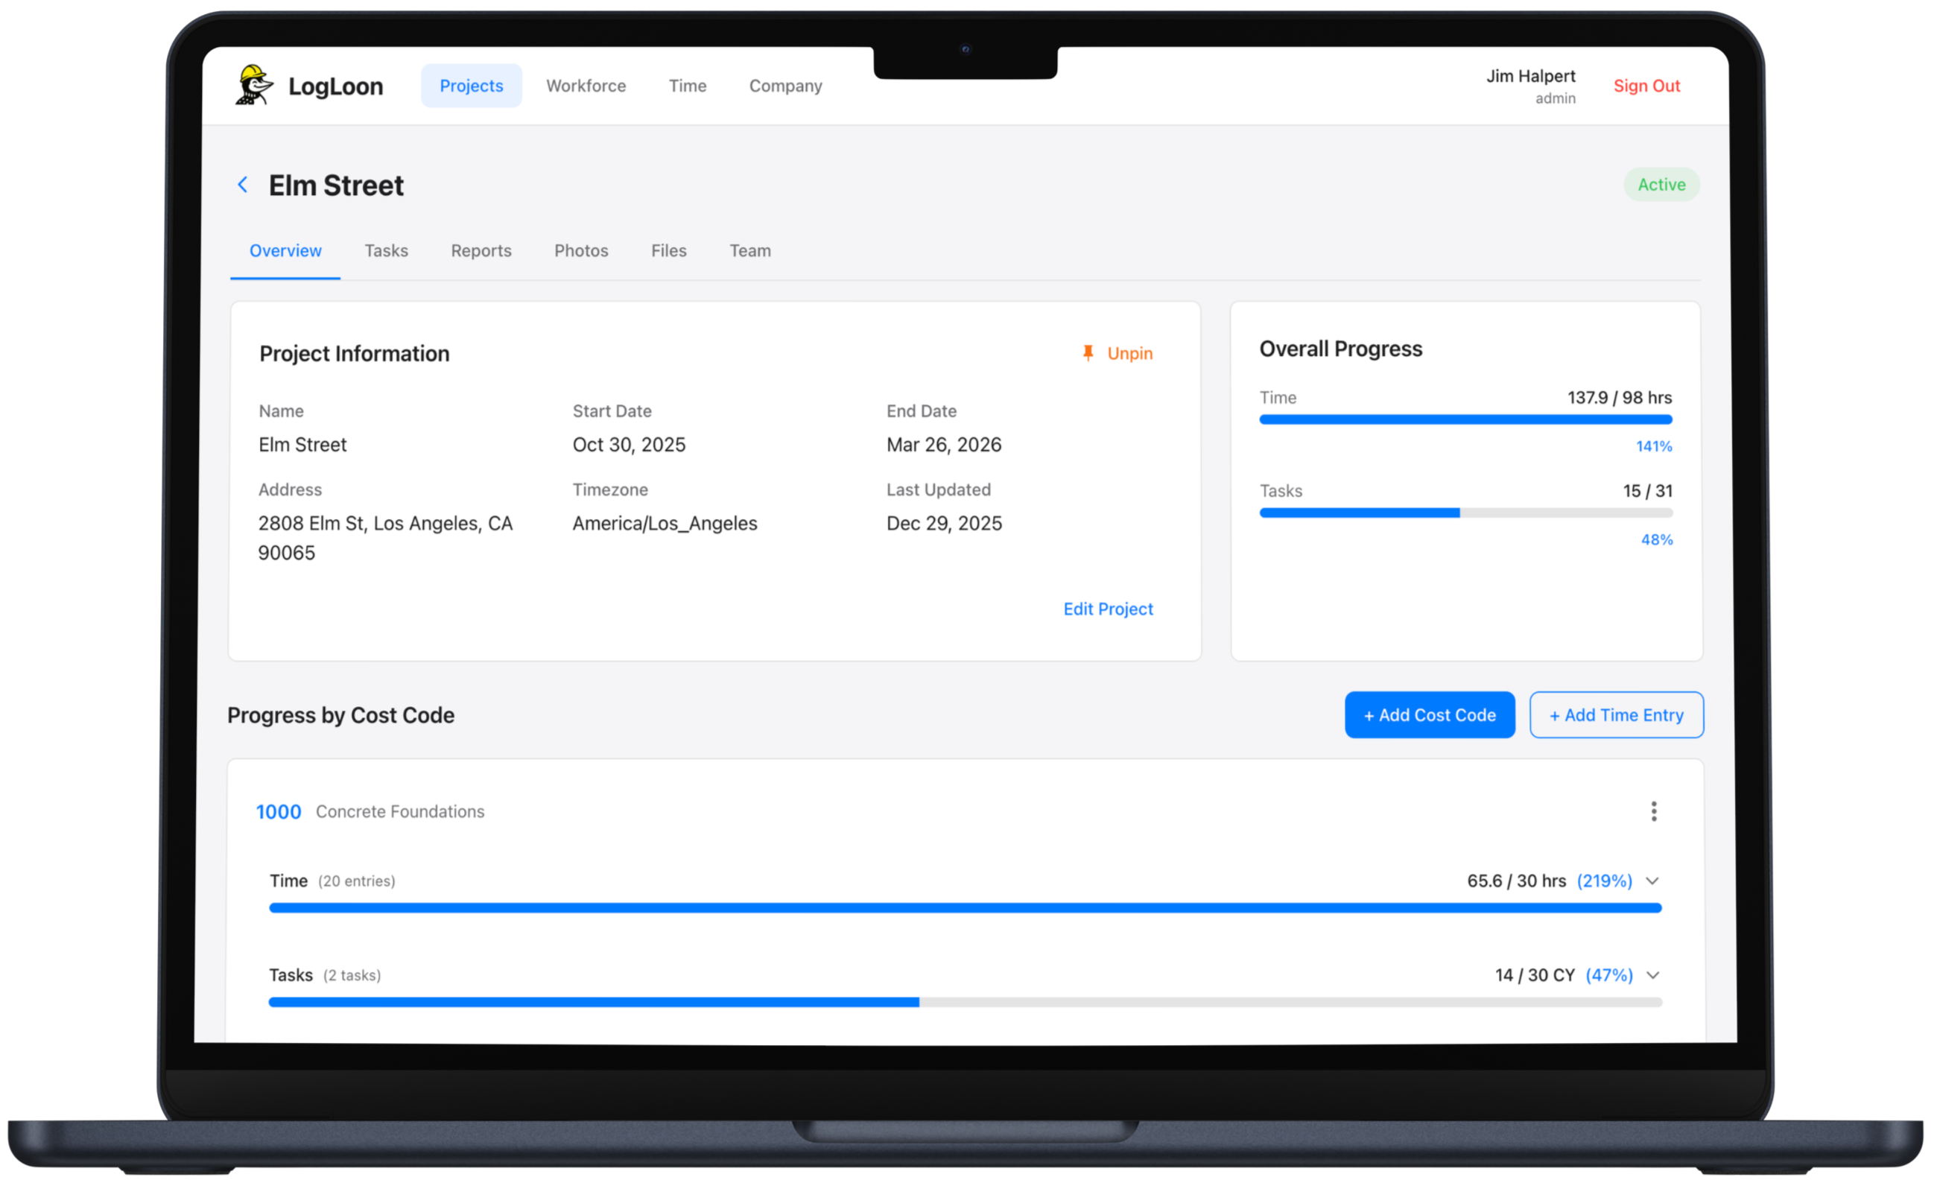Open the Photos tab
Image resolution: width=1934 pixels, height=1186 pixels.
[581, 250]
